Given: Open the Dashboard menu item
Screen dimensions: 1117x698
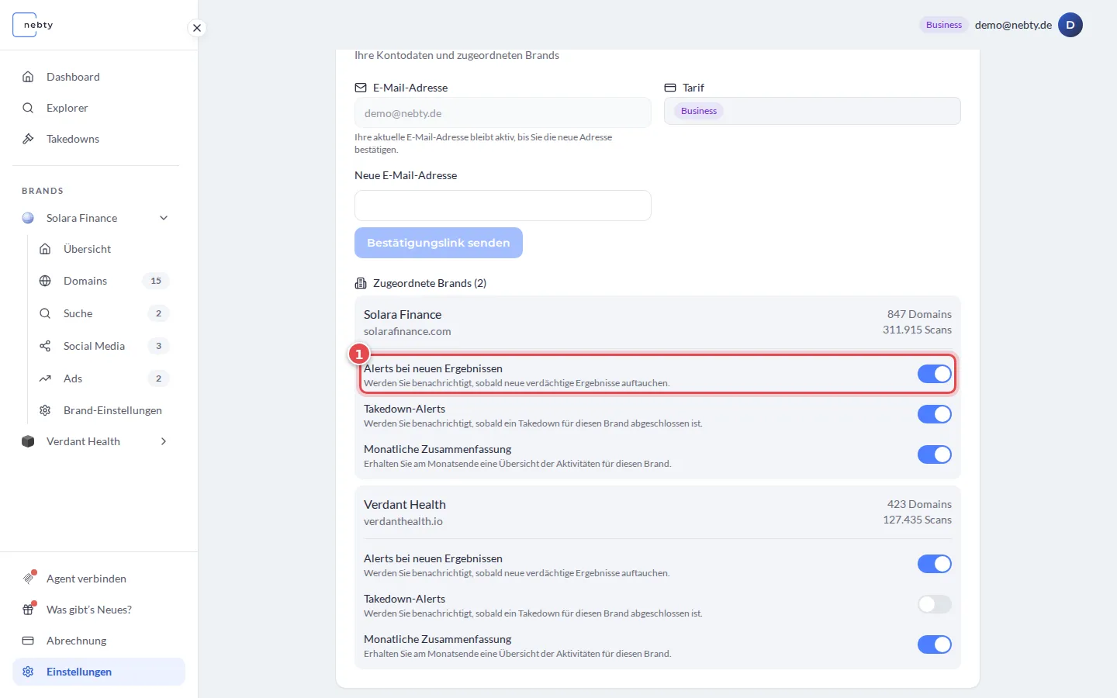Looking at the screenshot, I should click(99, 77).
